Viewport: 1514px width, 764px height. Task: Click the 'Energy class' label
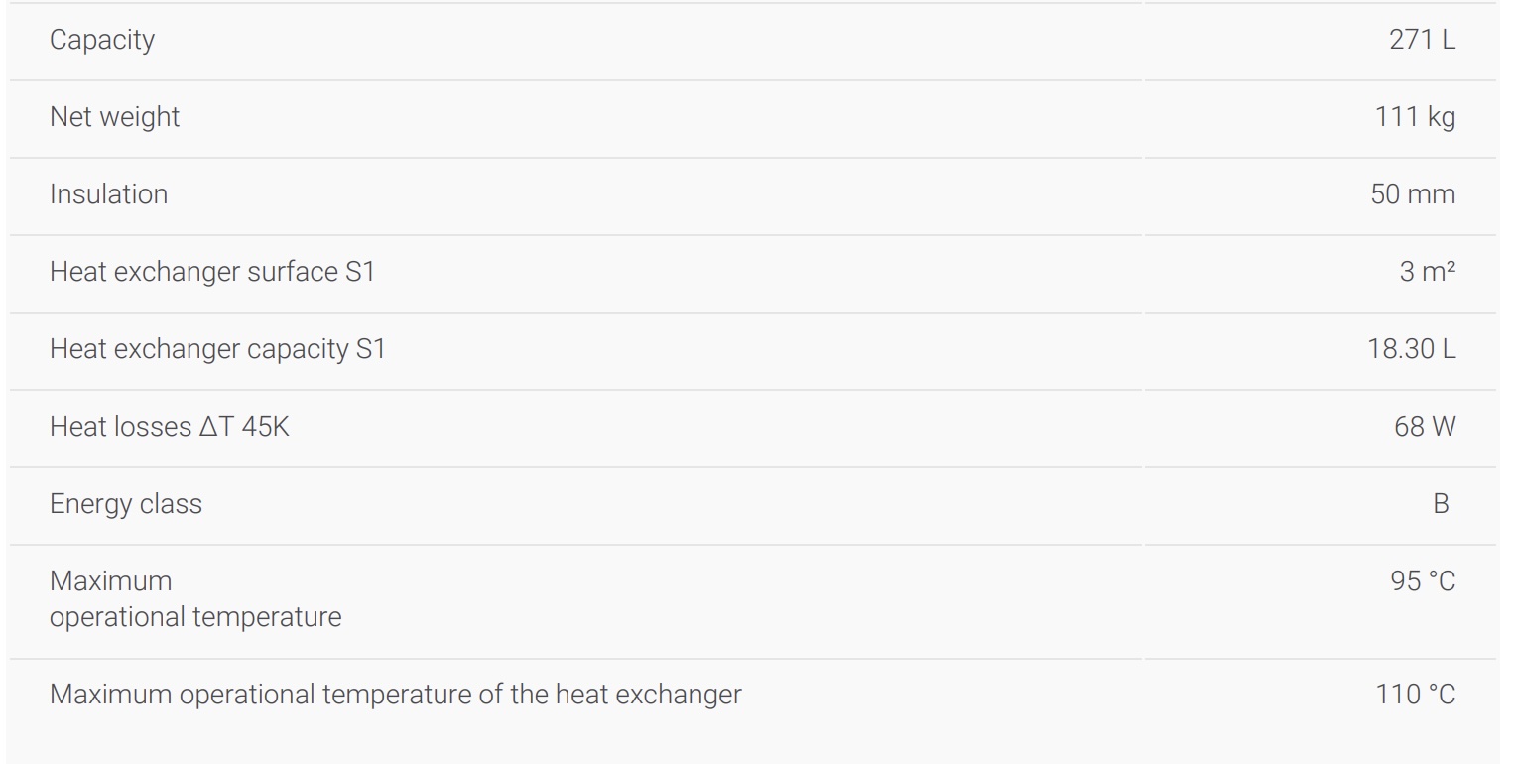click(x=126, y=504)
